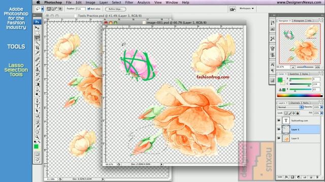Toggle lock all for layer
This screenshot has width=325, height=182.
[x=298, y=113]
